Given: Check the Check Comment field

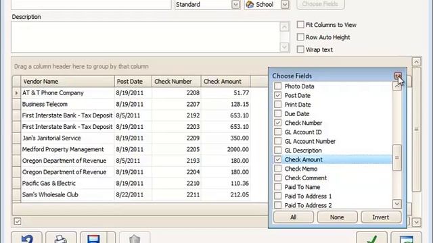Looking at the screenshot, I should [x=278, y=178].
